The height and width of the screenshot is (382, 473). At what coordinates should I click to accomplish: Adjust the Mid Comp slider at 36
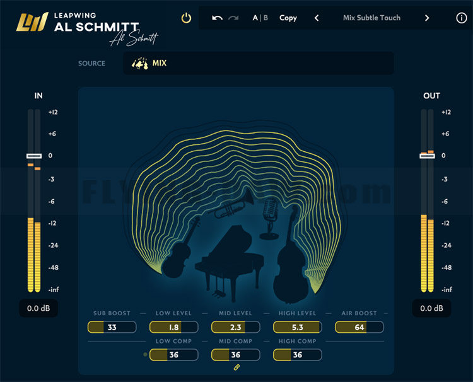point(236,355)
